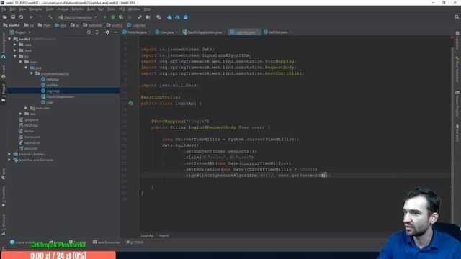
Task: Click the login() breadcrumb below the editor
Action: 164,235
